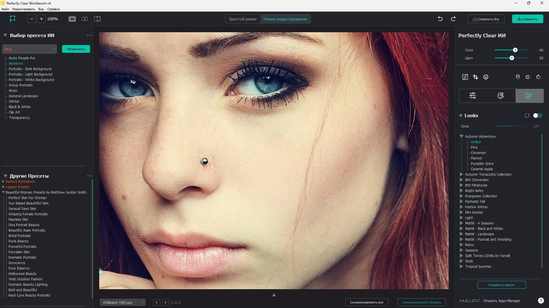This screenshot has width=549, height=308.
Task: Select single image view mode
Action: click(x=72, y=19)
